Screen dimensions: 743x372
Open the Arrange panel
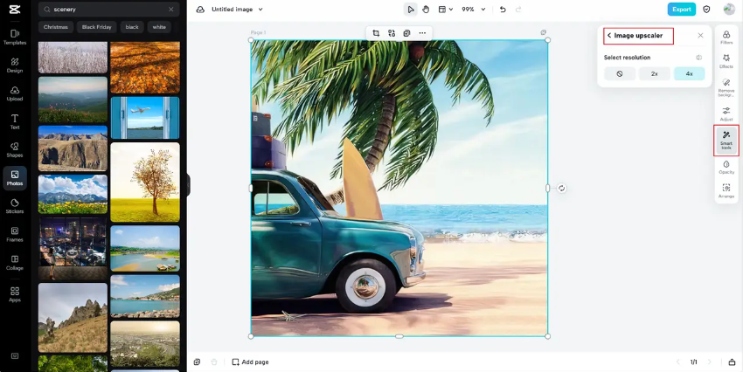click(x=726, y=190)
